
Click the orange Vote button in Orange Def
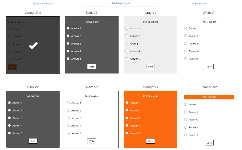12,67
